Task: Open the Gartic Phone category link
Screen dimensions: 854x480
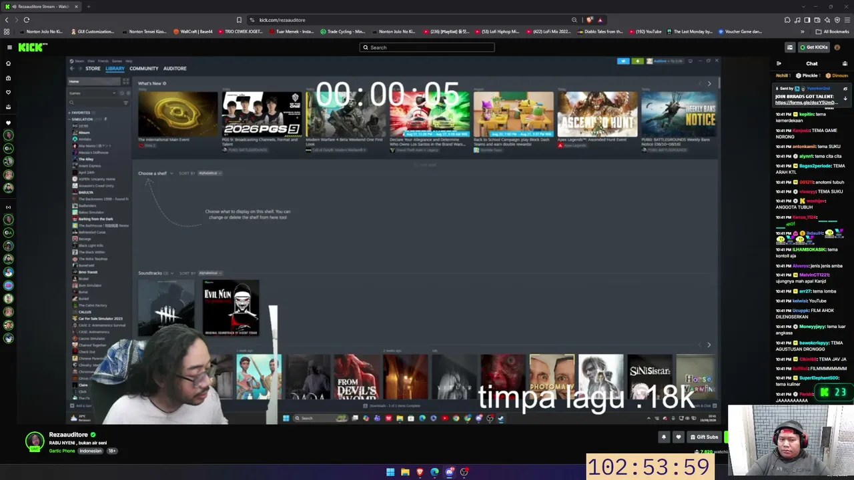Action: [x=62, y=451]
